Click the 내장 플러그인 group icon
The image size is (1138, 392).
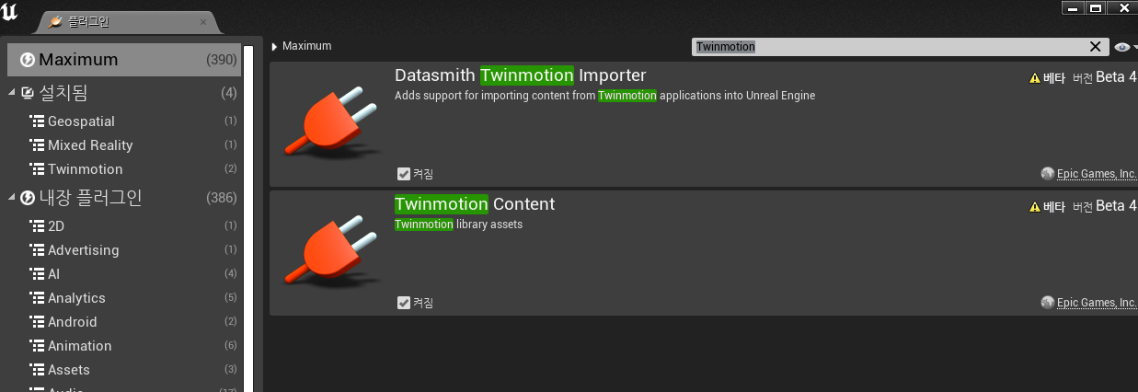[28, 198]
